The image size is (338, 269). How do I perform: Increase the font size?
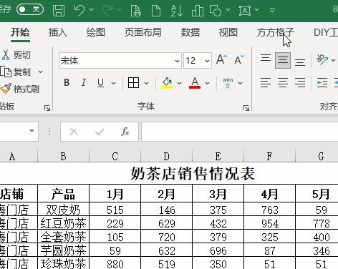[221, 59]
